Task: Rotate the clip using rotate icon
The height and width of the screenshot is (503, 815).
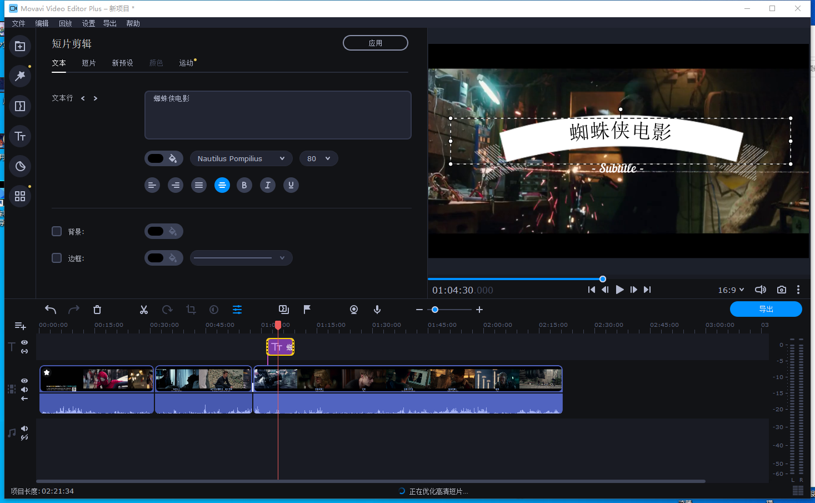Action: coord(167,310)
